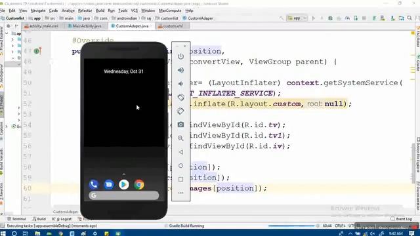Raise emulator volume with the volume-up icon
The height and width of the screenshot is (236, 420).
181,70
